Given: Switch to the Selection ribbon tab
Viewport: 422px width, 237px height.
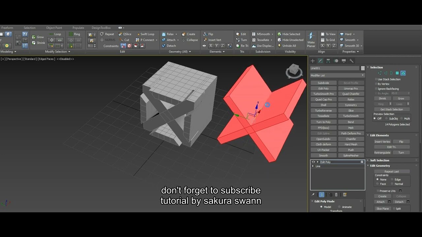Looking at the screenshot, I should point(29,28).
